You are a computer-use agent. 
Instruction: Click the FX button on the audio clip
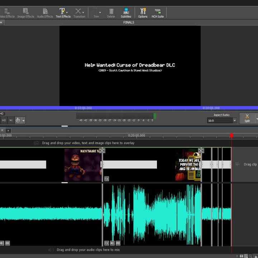106,243
